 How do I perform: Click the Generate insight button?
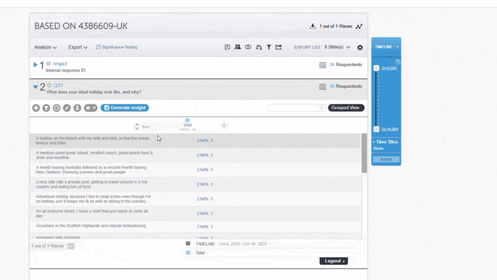click(125, 108)
